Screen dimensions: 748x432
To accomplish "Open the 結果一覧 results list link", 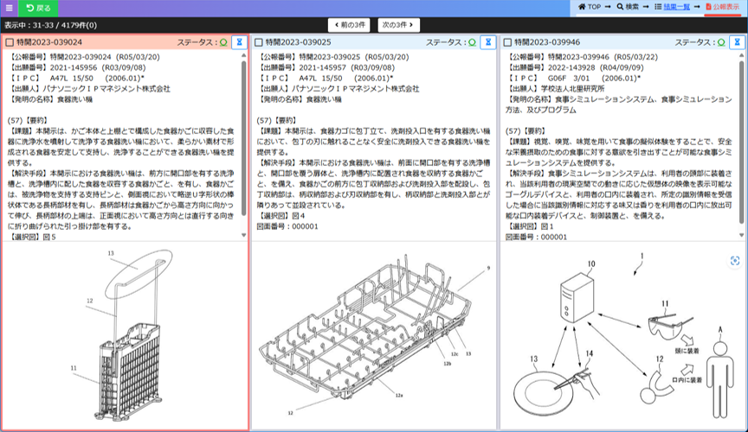I will pyautogui.click(x=672, y=7).
